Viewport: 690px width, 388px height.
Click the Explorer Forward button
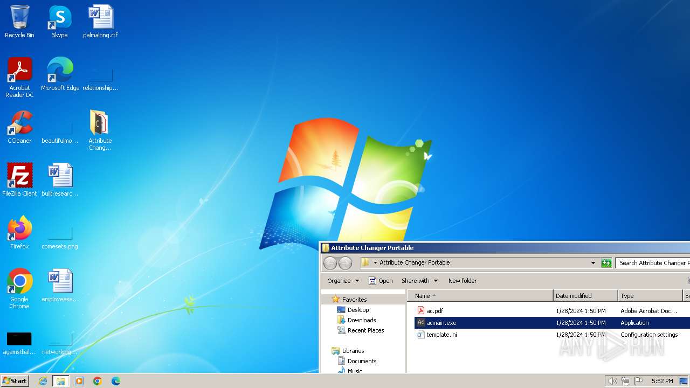coord(345,263)
